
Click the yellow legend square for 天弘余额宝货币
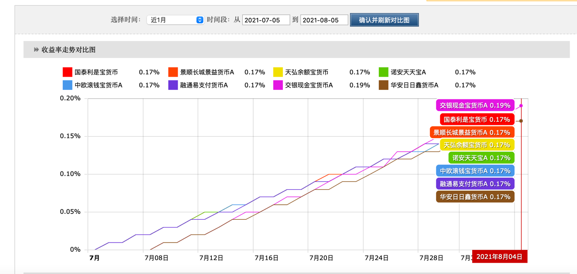coord(277,72)
